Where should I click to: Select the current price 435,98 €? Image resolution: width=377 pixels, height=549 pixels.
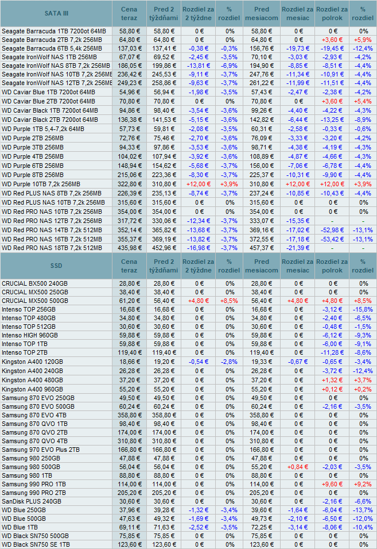click(130, 248)
